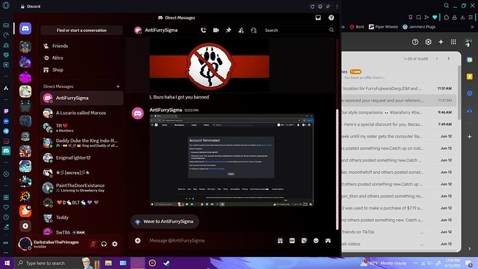Viewport: 478px width, 269px height.
Task: Show hidden system tray icons chevron
Action: [416, 263]
